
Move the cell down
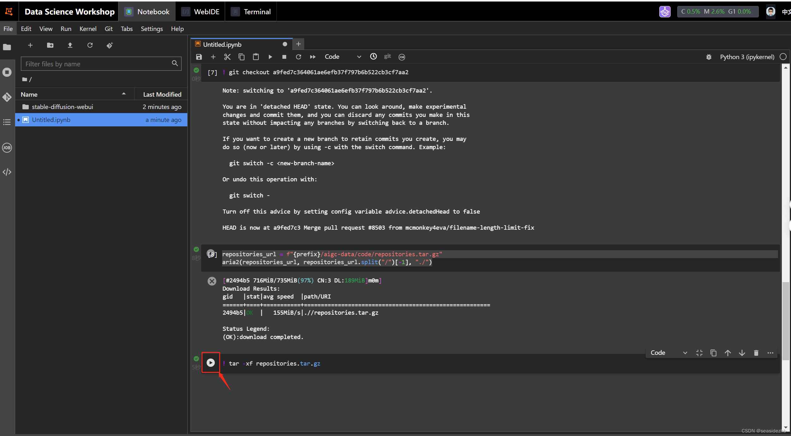pyautogui.click(x=742, y=353)
